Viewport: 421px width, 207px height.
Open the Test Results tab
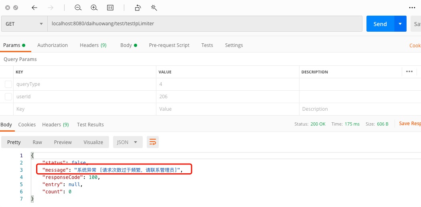(90, 125)
